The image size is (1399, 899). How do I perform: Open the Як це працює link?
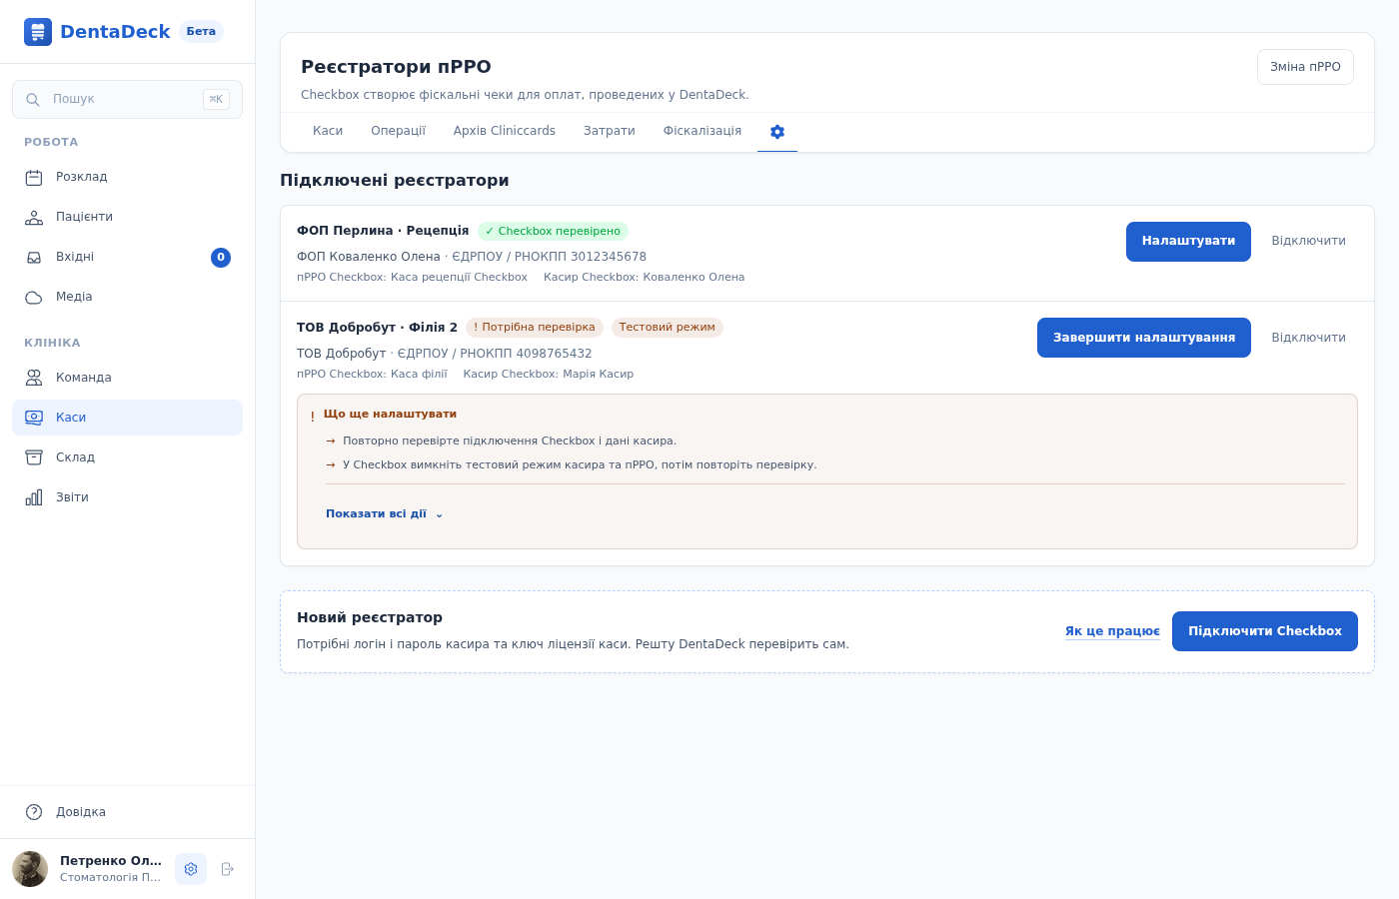click(x=1112, y=631)
